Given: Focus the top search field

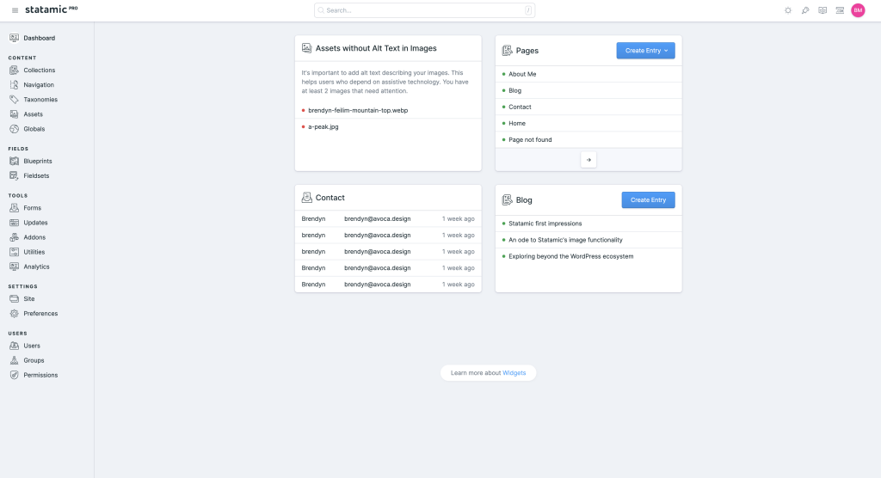Looking at the screenshot, I should point(424,10).
